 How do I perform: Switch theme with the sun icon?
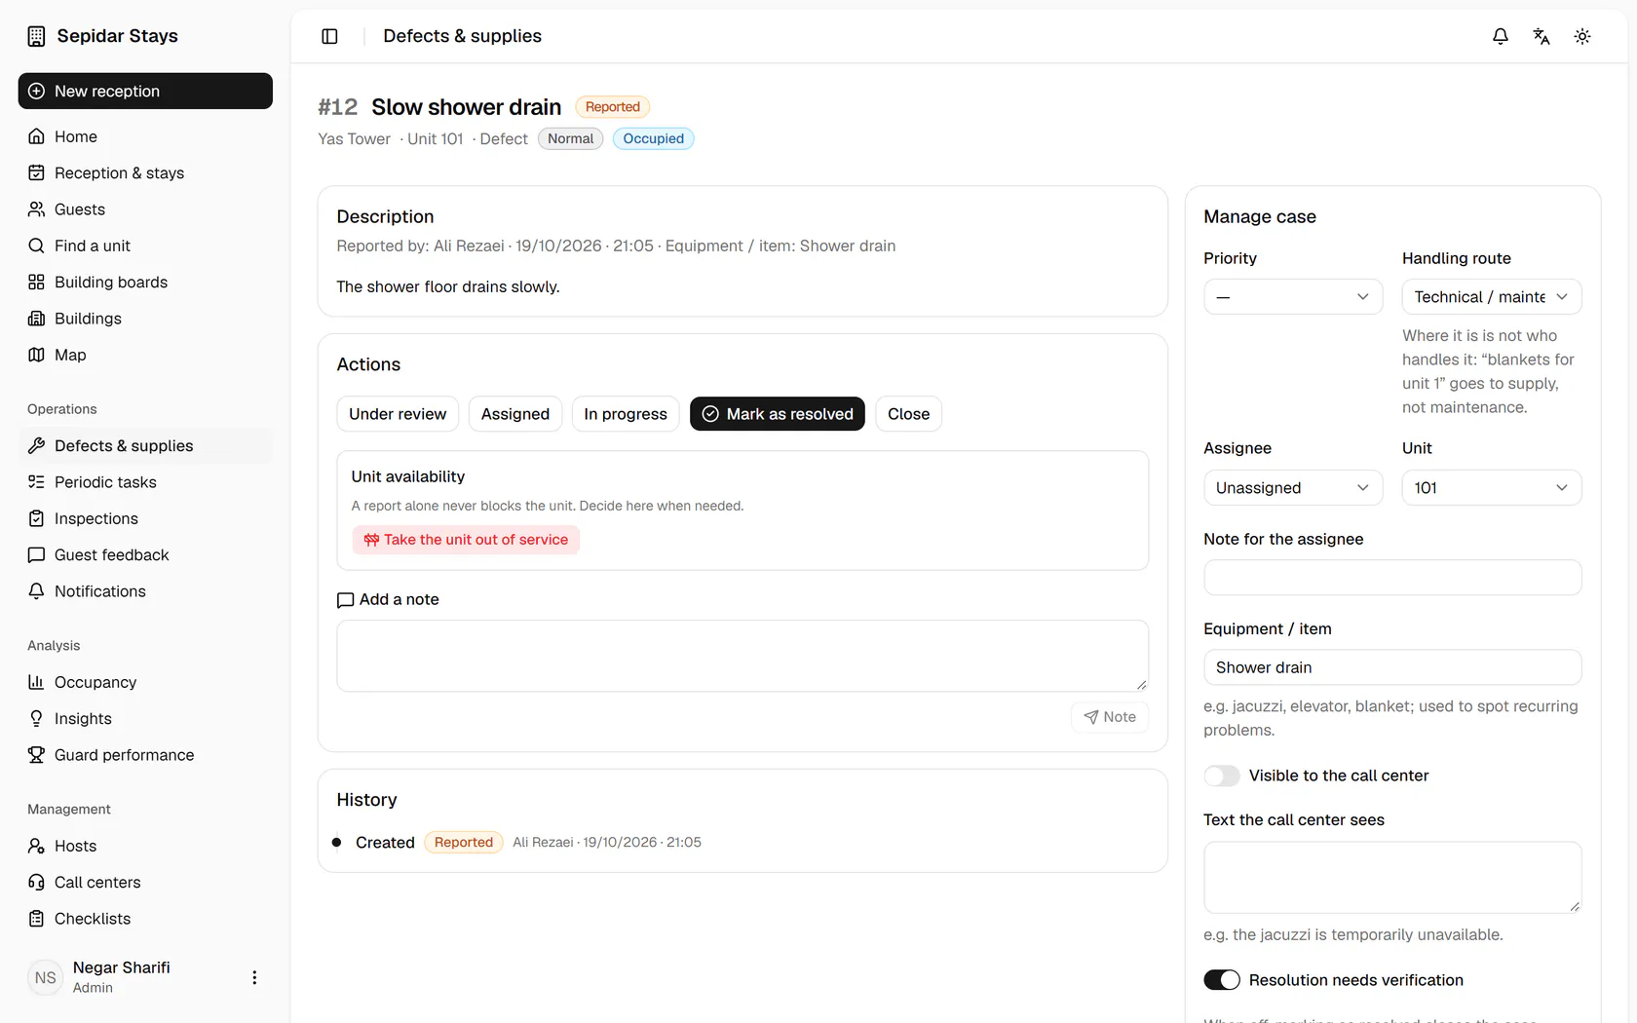click(1582, 36)
